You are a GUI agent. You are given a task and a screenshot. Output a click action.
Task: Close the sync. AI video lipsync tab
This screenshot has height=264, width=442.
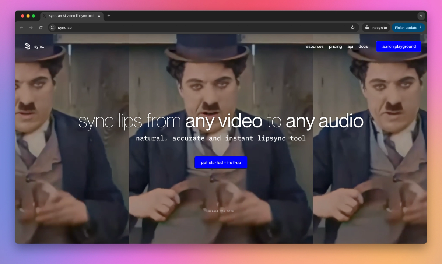(x=99, y=16)
